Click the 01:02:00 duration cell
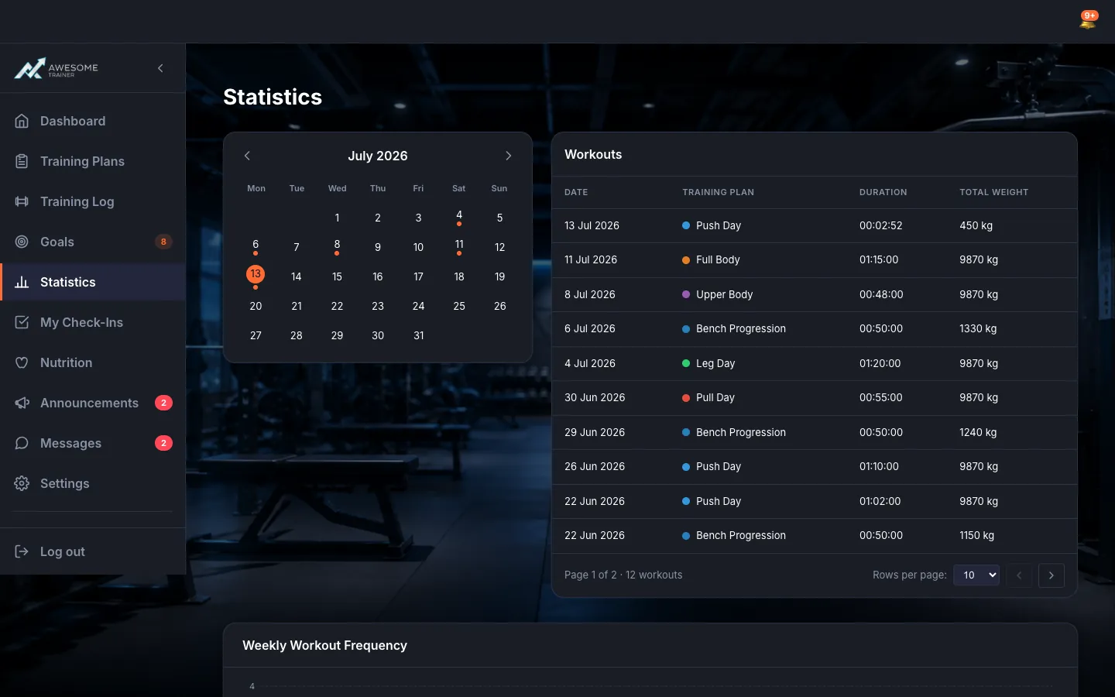This screenshot has width=1115, height=697. click(x=880, y=501)
